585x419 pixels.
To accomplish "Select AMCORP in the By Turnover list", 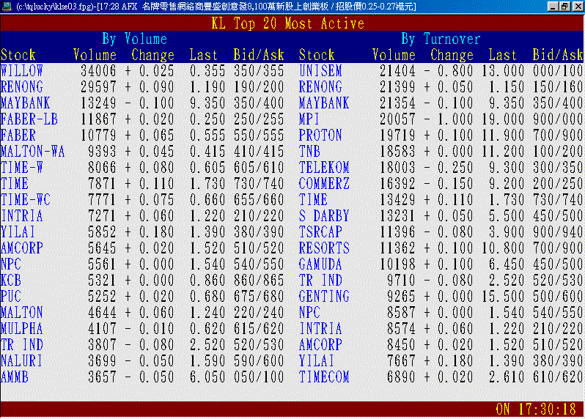I will pyautogui.click(x=320, y=345).
